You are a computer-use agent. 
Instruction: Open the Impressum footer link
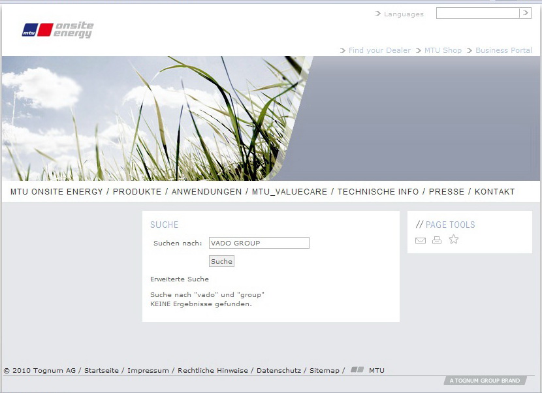point(148,371)
